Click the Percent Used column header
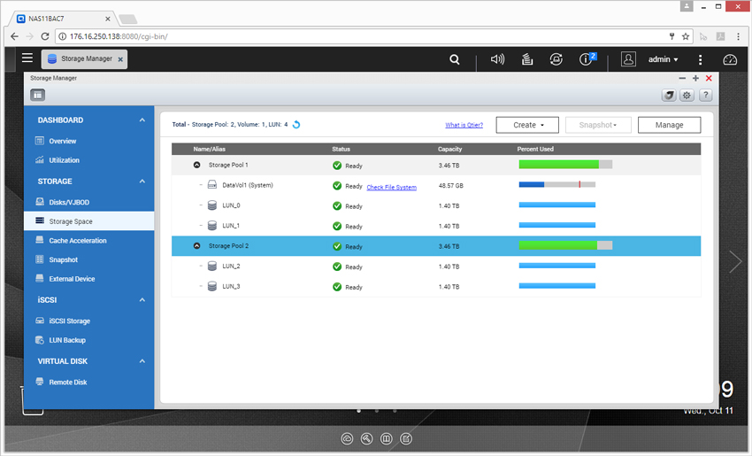Viewport: 752px width, 456px height. pos(535,149)
